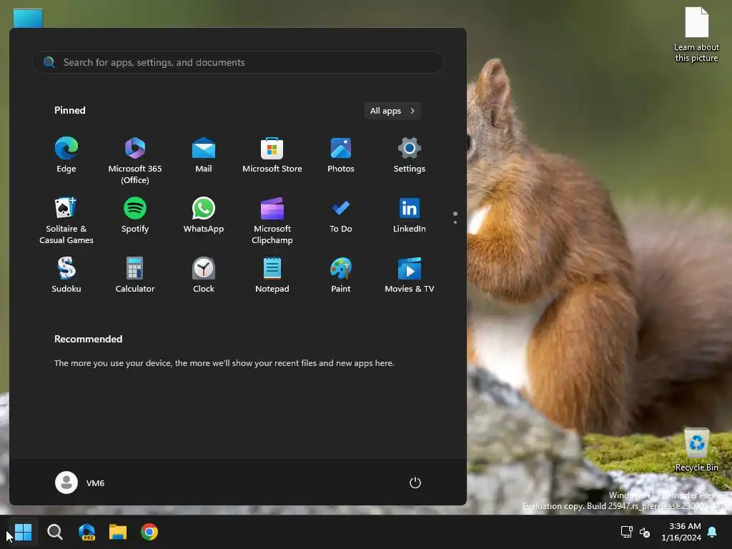The width and height of the screenshot is (732, 549).
Task: Open the power options button
Action: coord(415,483)
